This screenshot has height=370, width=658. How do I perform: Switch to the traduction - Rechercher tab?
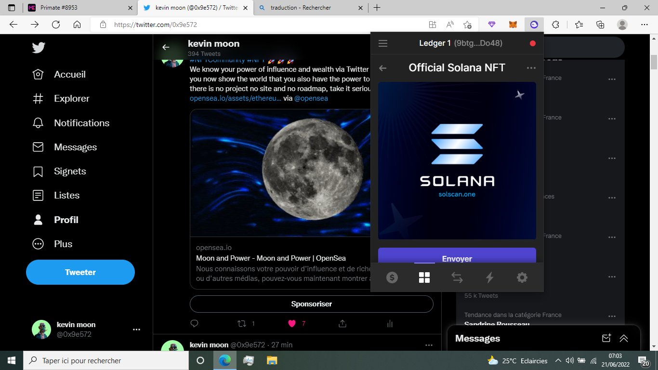coord(311,8)
